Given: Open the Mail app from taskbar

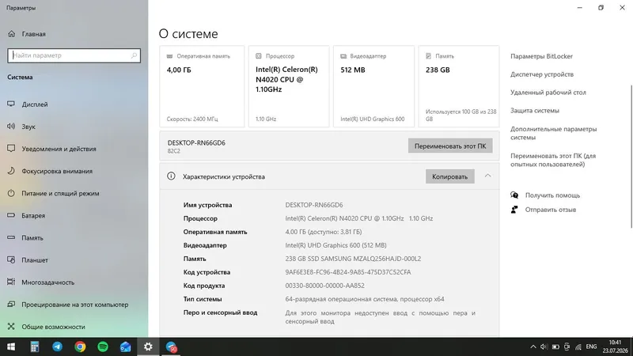Looking at the screenshot, I should 126,347.
